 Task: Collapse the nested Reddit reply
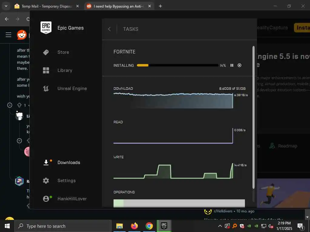point(19,141)
